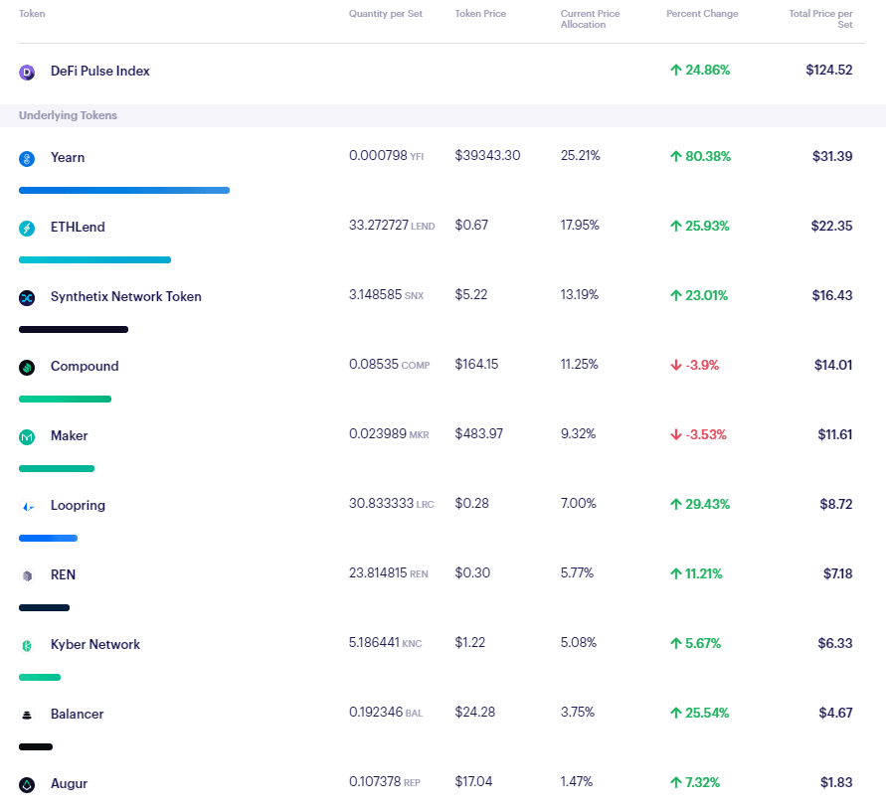Viewport: 886px width, 809px height.
Task: Click the Augur token icon
Action: [27, 784]
